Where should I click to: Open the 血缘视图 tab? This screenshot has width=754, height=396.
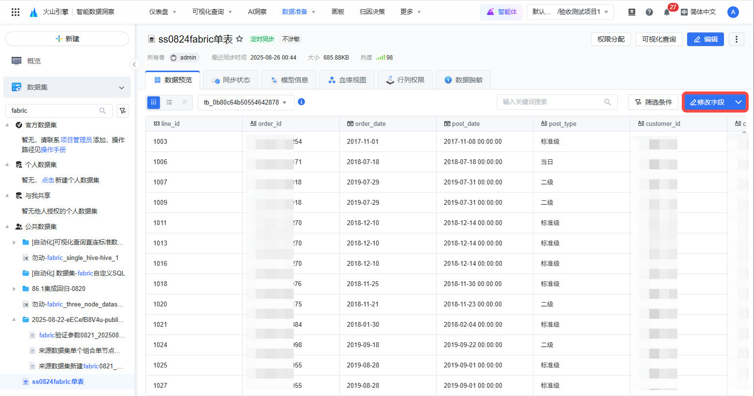pyautogui.click(x=347, y=80)
